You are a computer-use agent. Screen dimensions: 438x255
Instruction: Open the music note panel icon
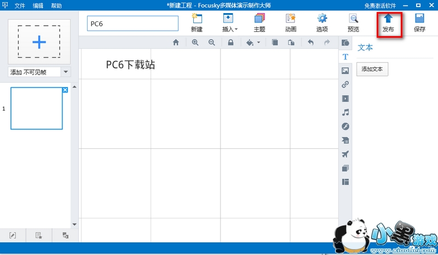(x=345, y=112)
